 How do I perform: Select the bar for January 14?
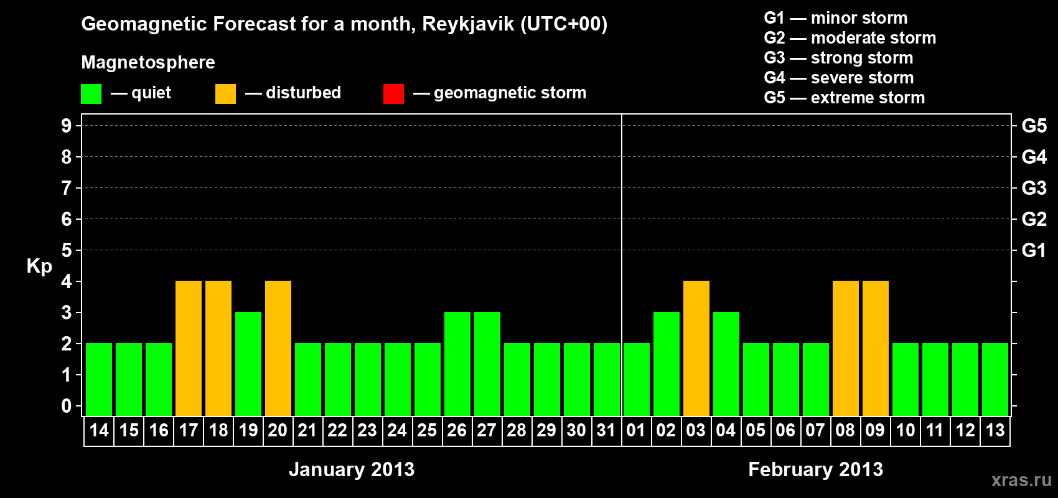click(x=99, y=379)
